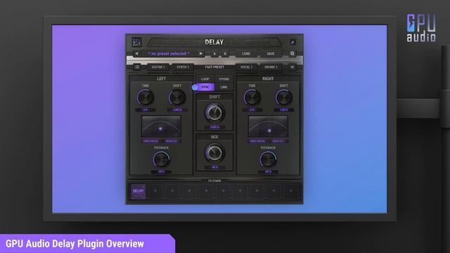450x253 pixels.
Task: Go to the previous preset arrow
Action: (136, 53)
